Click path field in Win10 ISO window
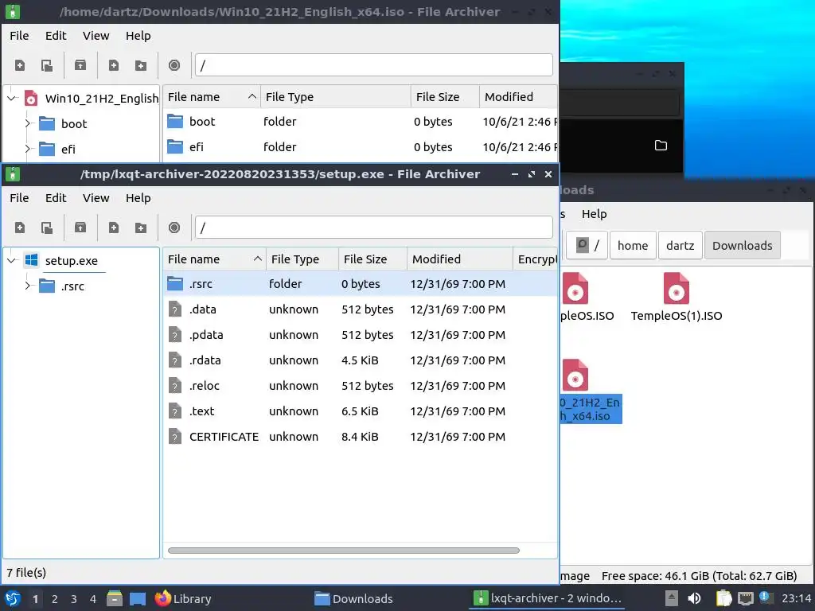Image resolution: width=815 pixels, height=611 pixels. (374, 65)
